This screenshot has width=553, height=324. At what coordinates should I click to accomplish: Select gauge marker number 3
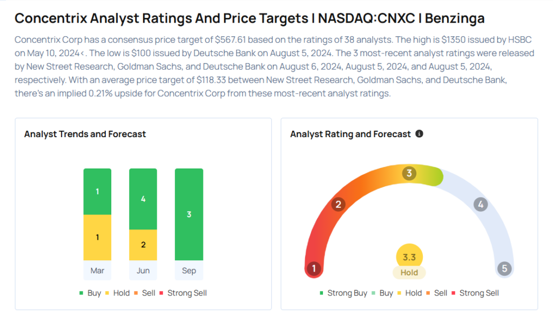click(409, 173)
